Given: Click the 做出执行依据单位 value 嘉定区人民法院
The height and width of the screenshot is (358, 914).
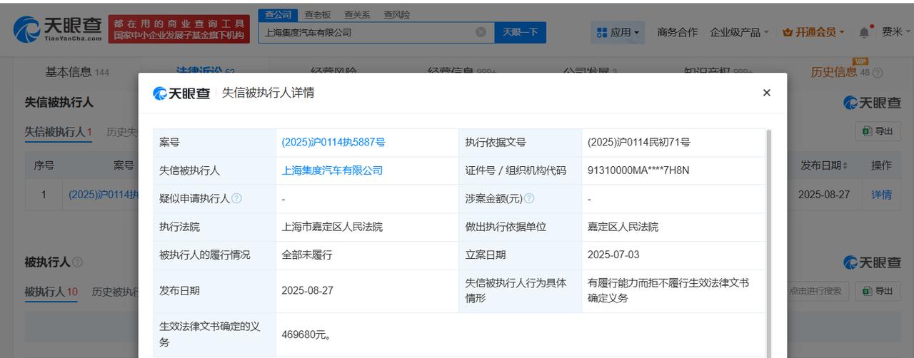Looking at the screenshot, I should click(x=623, y=227).
